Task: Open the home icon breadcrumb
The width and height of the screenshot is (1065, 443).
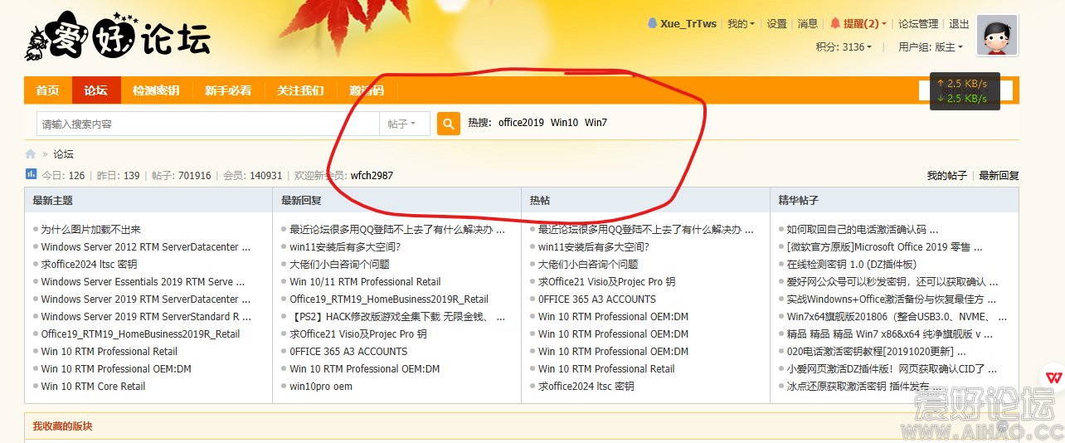Action: pos(31,154)
